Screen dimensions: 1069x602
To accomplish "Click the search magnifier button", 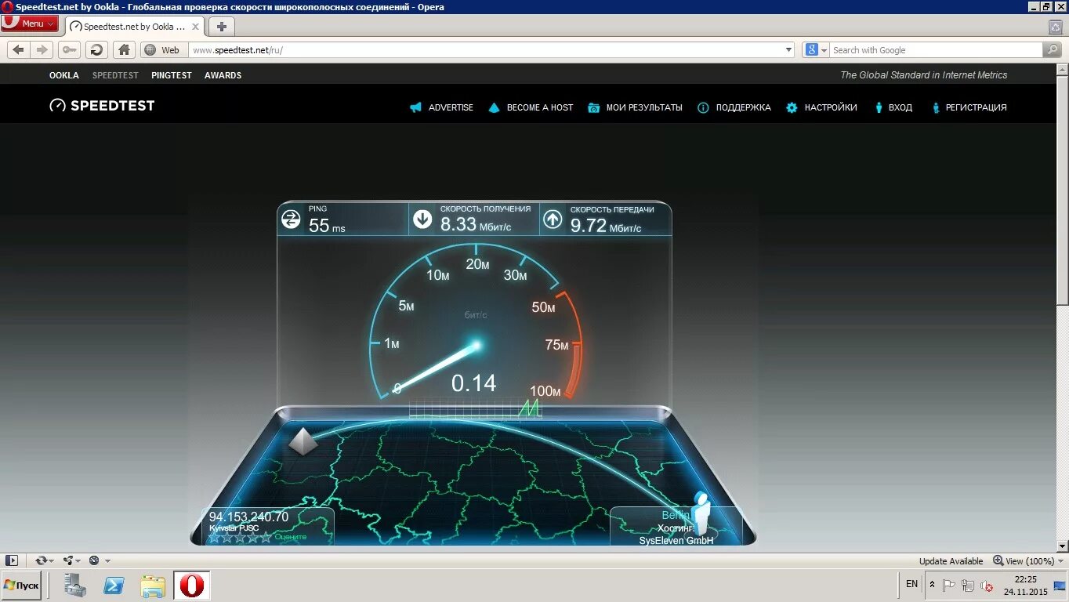I will (x=1053, y=49).
